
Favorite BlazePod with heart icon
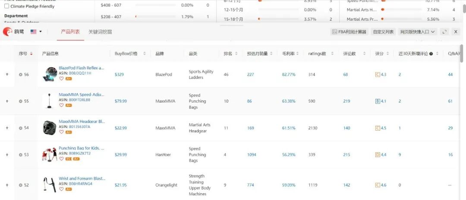[61, 78]
